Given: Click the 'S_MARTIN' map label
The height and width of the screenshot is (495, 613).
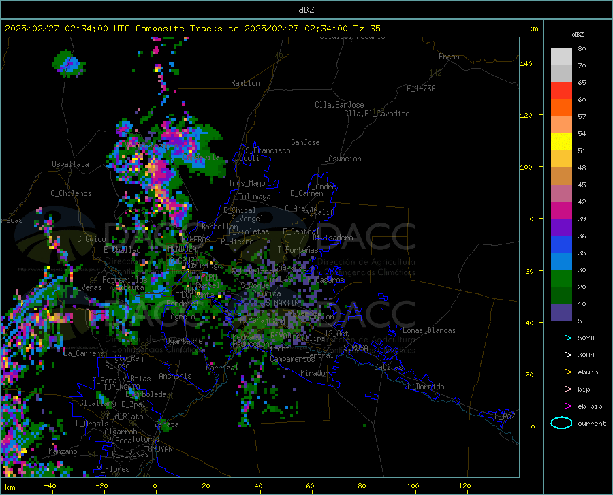Looking at the screenshot, I should (281, 303).
